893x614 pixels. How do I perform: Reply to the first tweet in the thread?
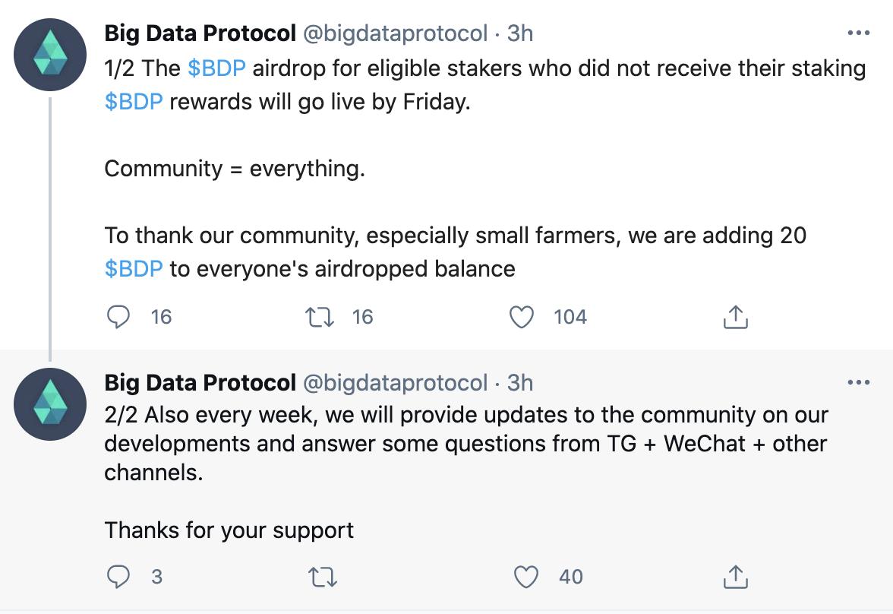click(118, 317)
